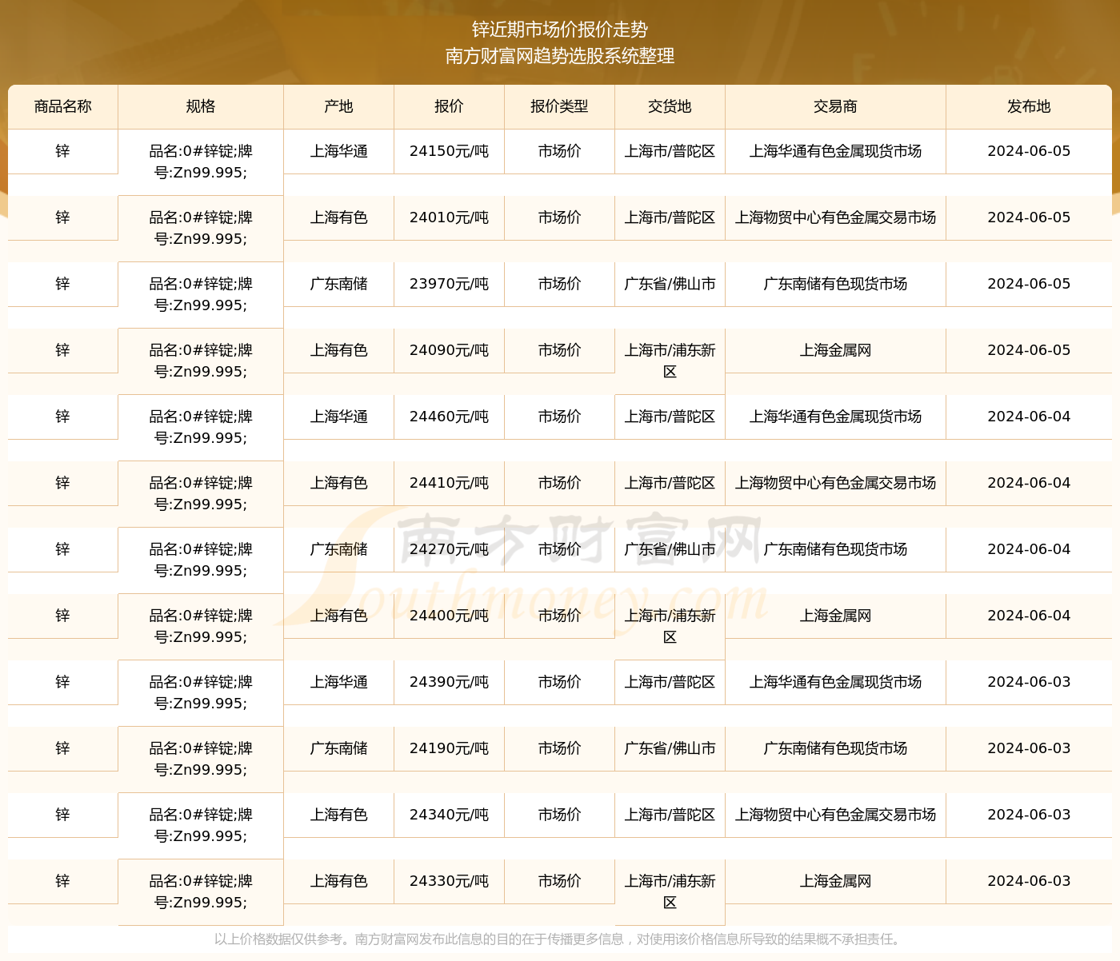Click date 2024-06-04 in 24270元 row
Screen dimensions: 1120x961
[1029, 549]
